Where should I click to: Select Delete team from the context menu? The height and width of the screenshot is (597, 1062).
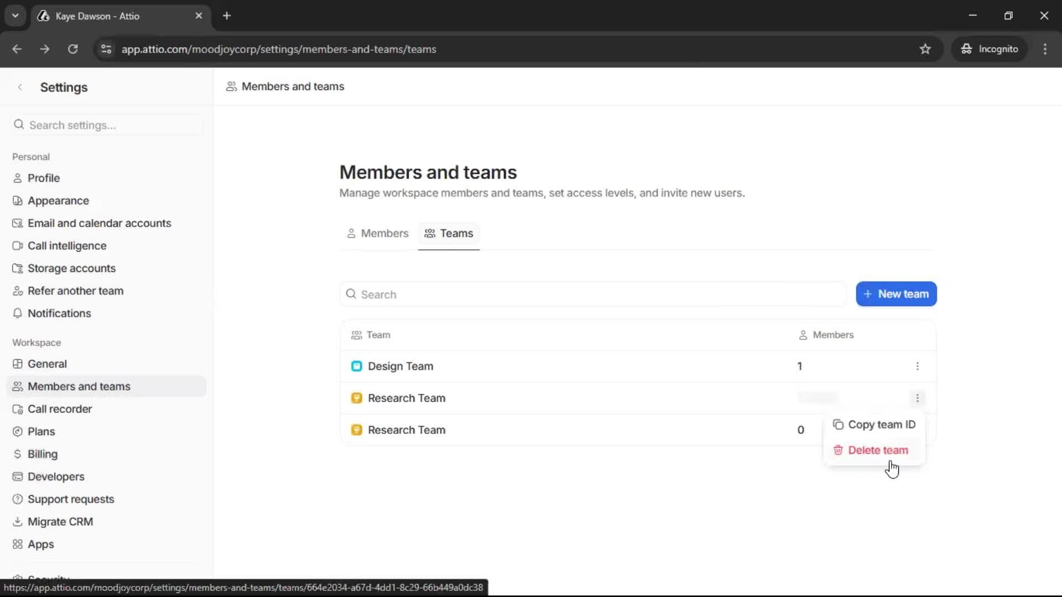(x=879, y=450)
